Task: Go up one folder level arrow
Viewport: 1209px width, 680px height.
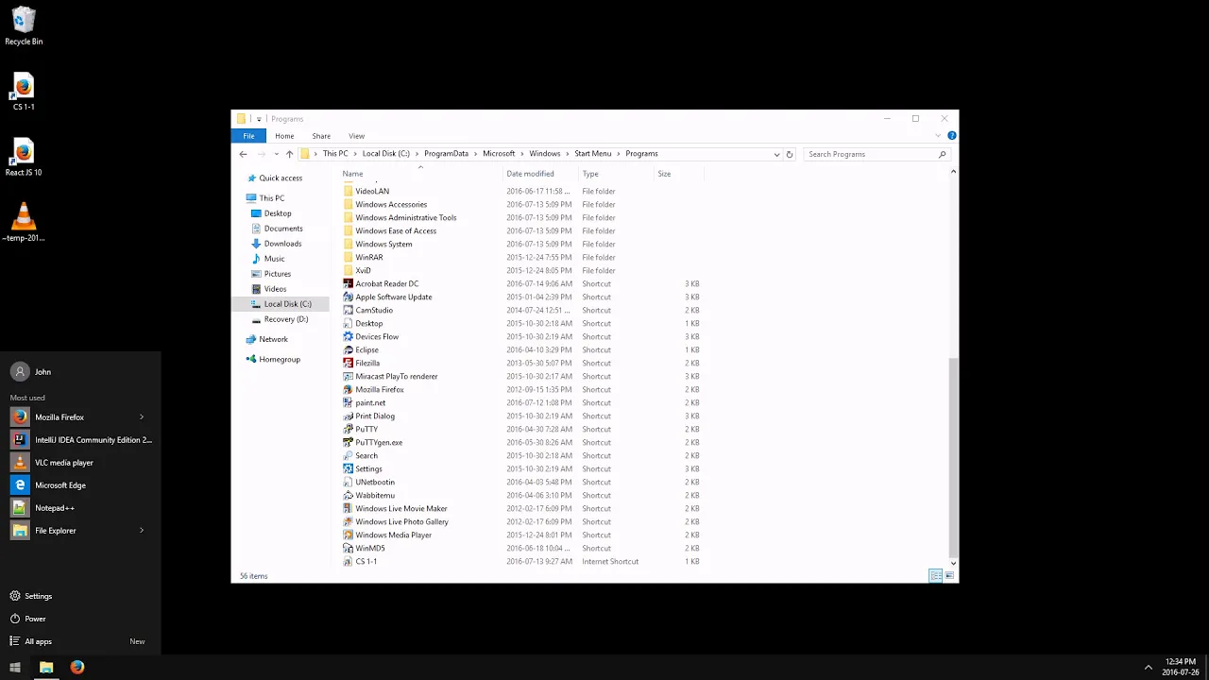Action: click(289, 154)
